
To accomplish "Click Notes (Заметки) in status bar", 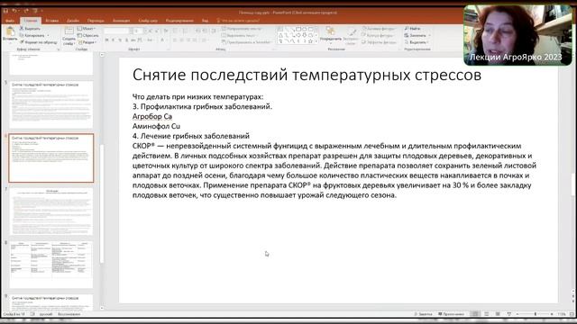I will tap(423, 314).
